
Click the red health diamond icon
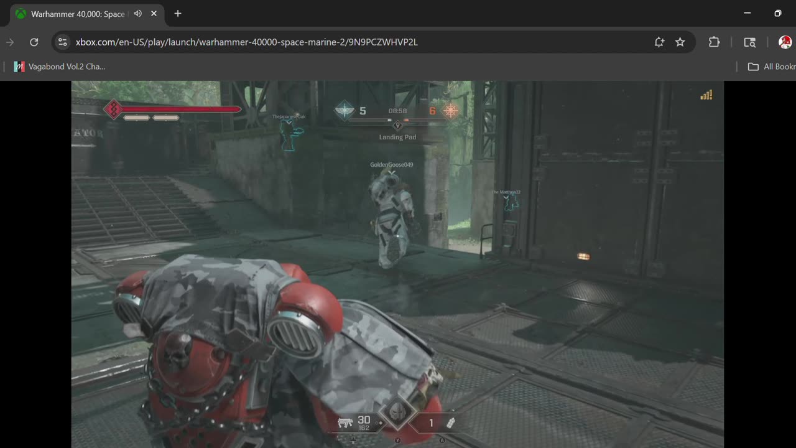(x=113, y=110)
